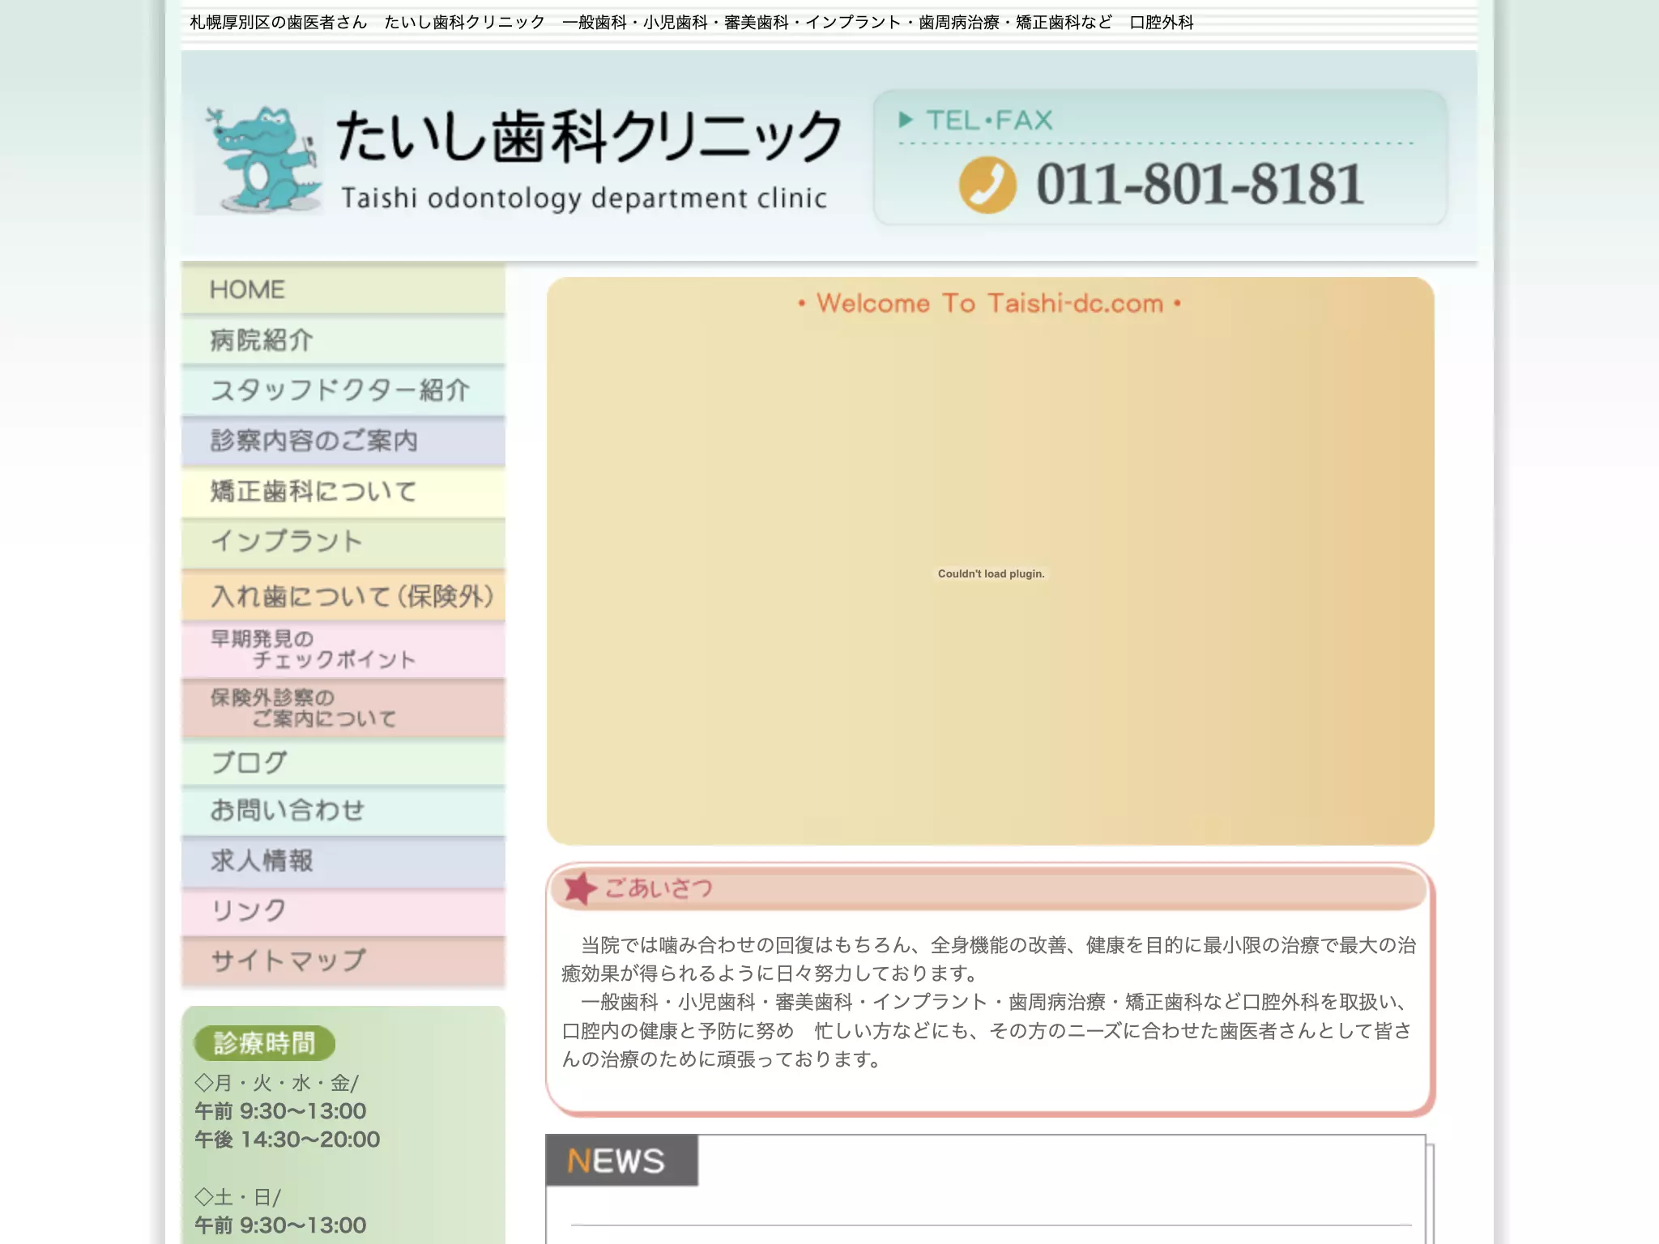Image resolution: width=1659 pixels, height=1244 pixels.
Task: Open 病院紹介 in the sidebar
Action: 343,340
